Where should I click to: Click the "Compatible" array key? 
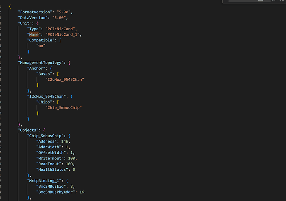[42, 40]
